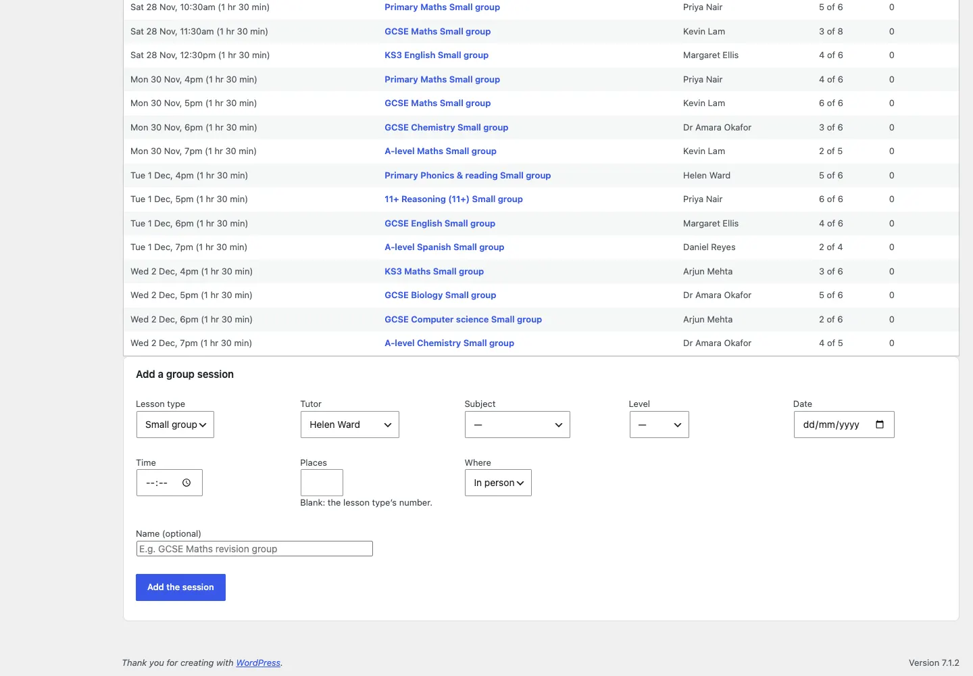Viewport: 973px width, 676px height.
Task: Select the '2 of 4' places cell
Action: pyautogui.click(x=831, y=247)
